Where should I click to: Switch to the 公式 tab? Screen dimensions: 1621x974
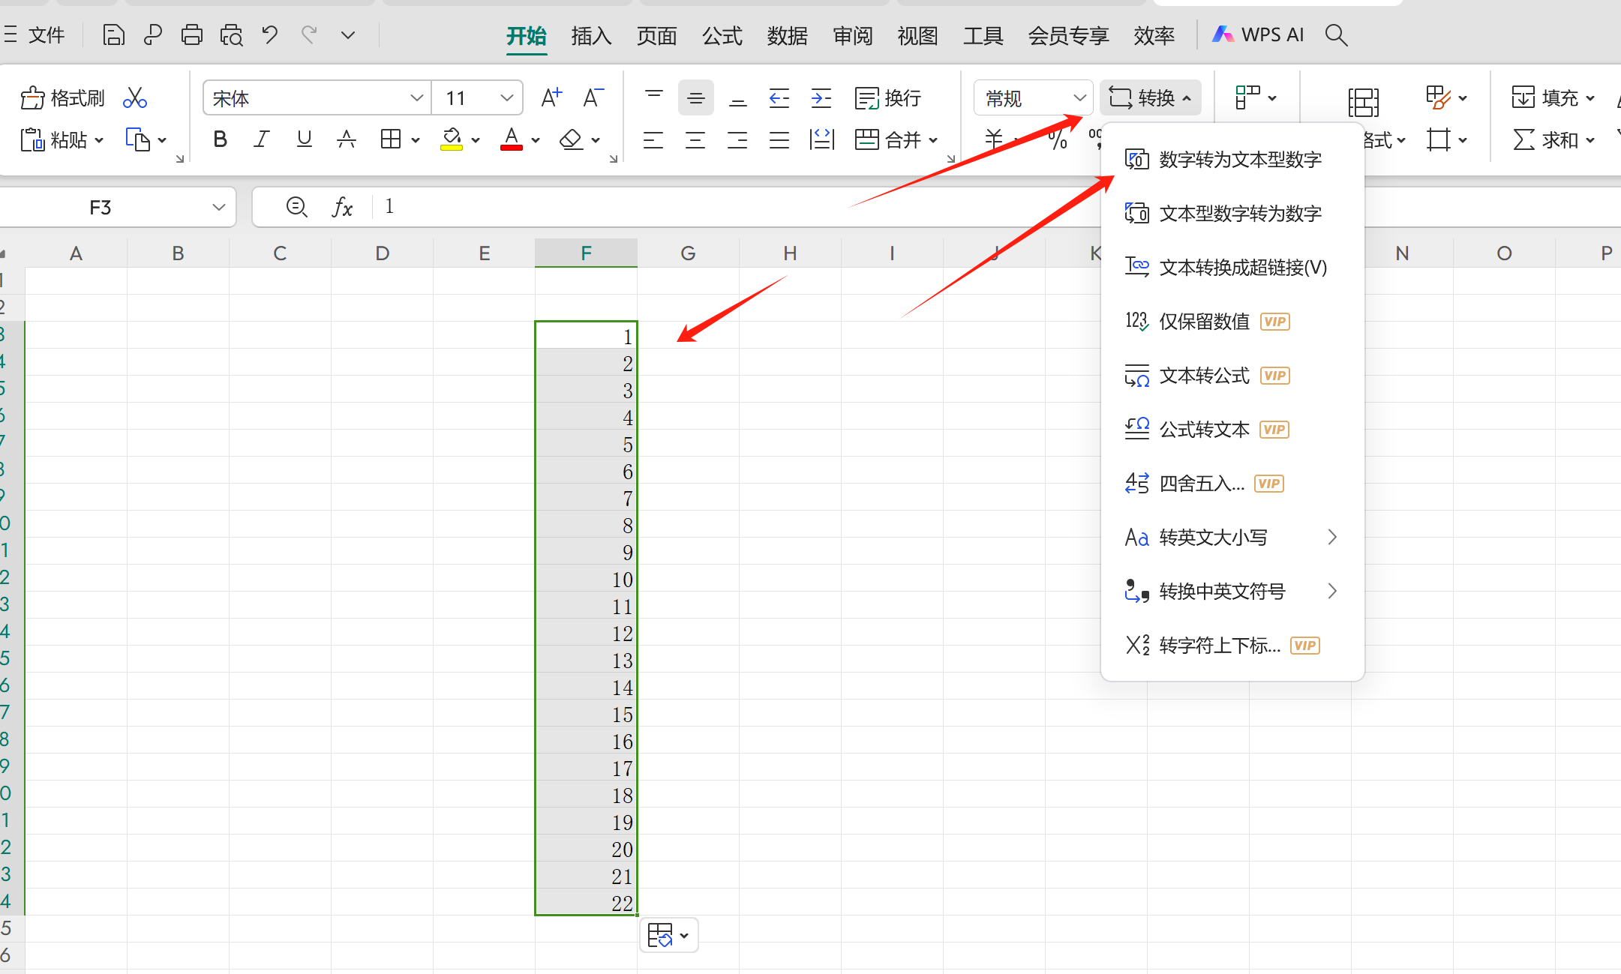click(722, 35)
